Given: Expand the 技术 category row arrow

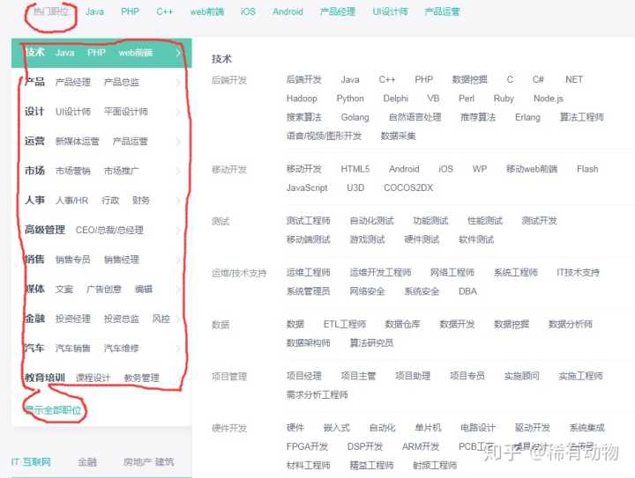Looking at the screenshot, I should [x=178, y=53].
